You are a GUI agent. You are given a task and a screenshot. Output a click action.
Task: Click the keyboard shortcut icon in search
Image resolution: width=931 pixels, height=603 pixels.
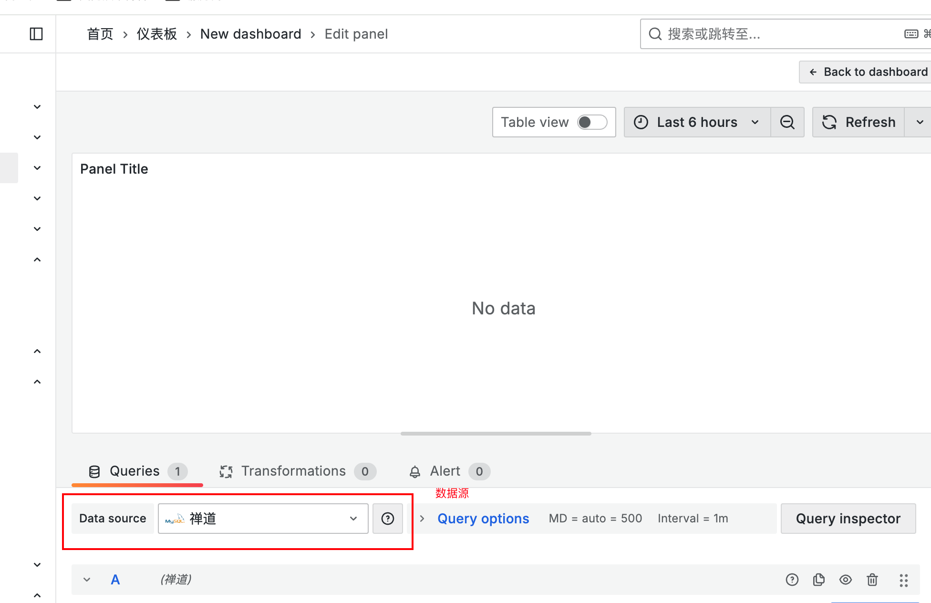[911, 34]
